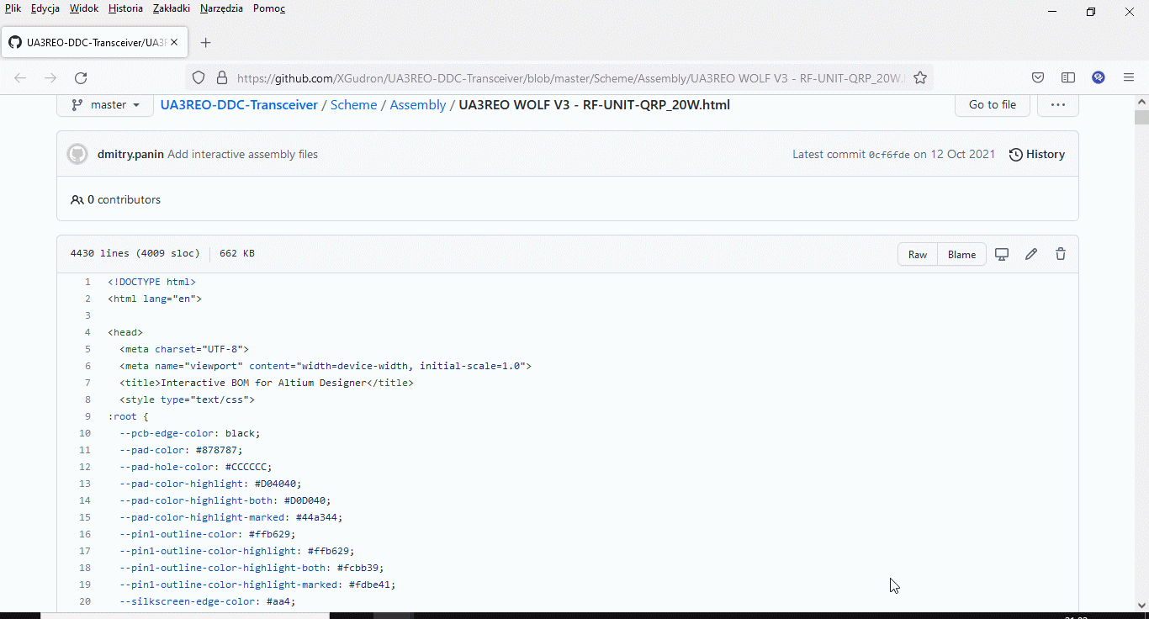Open the History link
Image resolution: width=1149 pixels, height=619 pixels.
click(1037, 154)
